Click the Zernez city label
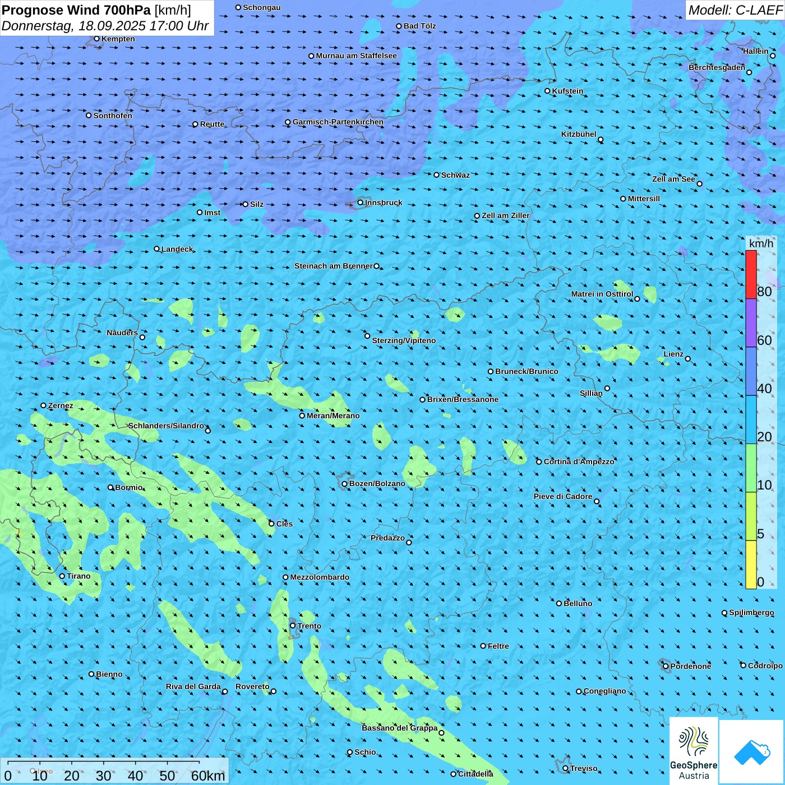The width and height of the screenshot is (785, 785). [61, 405]
